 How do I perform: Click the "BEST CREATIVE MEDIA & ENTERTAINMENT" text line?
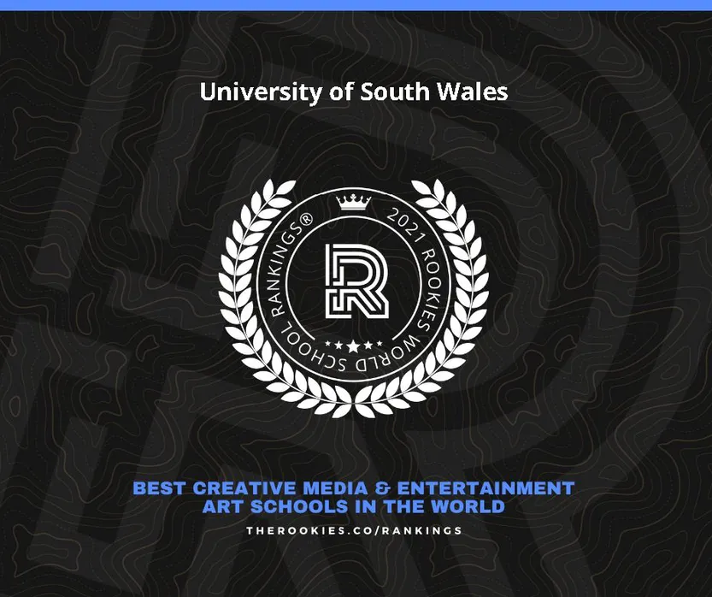(354, 488)
